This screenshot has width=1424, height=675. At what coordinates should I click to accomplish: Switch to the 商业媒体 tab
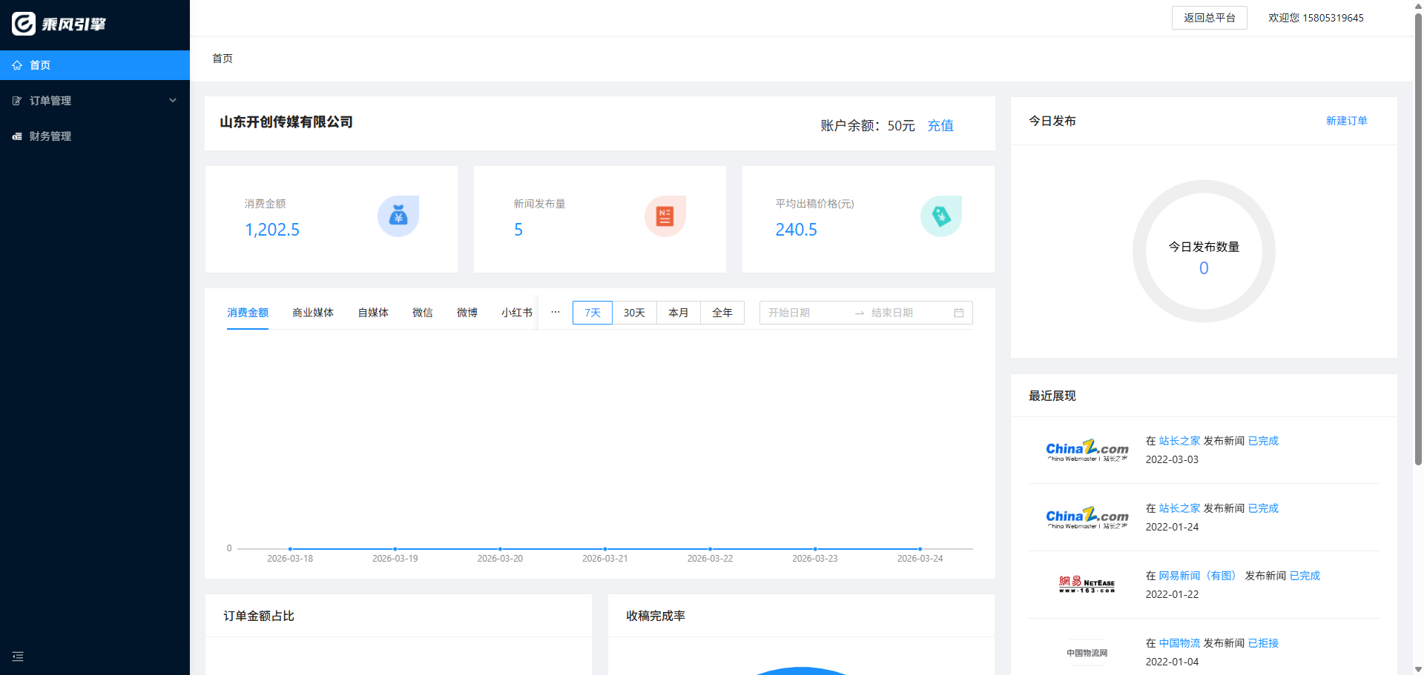(313, 313)
